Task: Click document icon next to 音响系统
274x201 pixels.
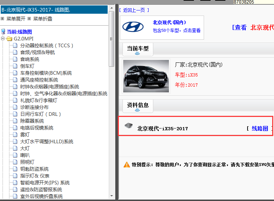Action: pyautogui.click(x=15, y=59)
